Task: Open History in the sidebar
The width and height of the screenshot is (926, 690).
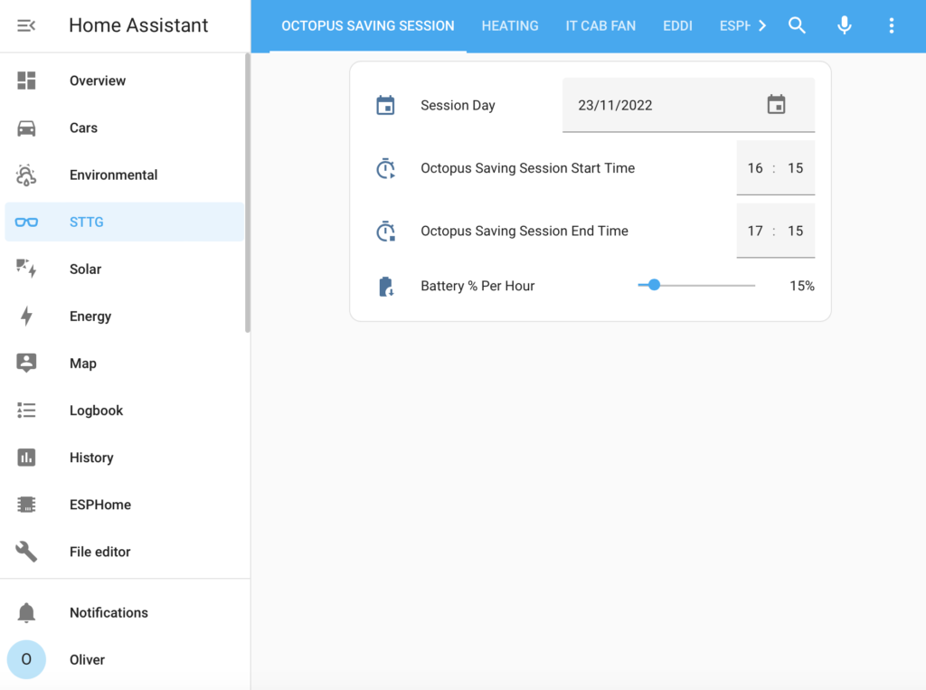Action: [x=124, y=458]
